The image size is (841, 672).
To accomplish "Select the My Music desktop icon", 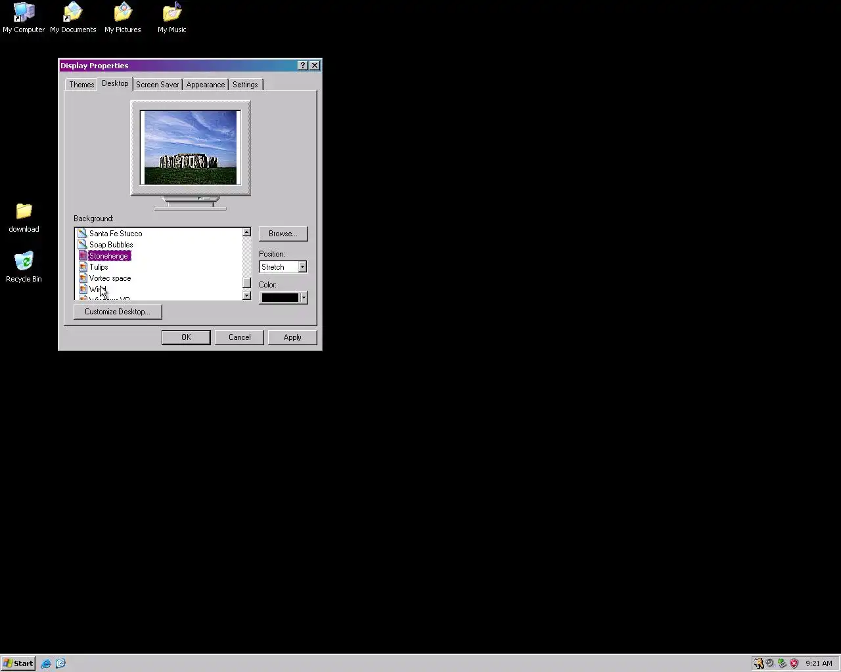I will pos(172,17).
